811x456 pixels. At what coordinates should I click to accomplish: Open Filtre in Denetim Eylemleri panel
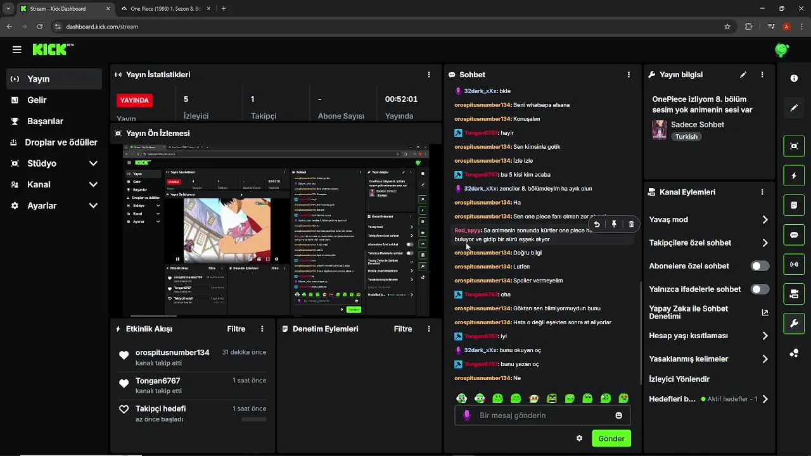[403, 329]
